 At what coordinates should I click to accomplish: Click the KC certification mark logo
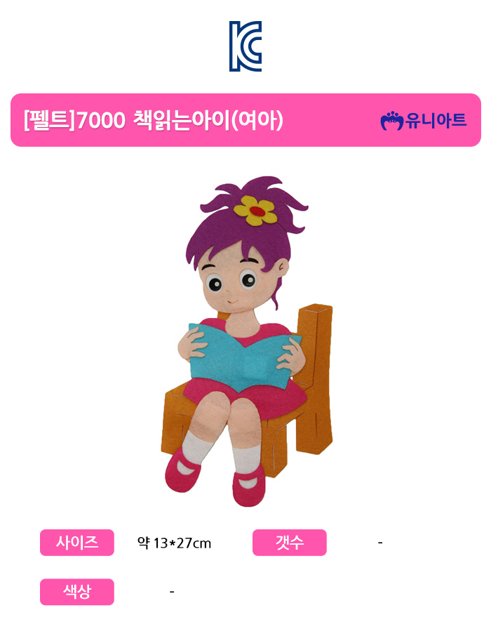click(x=245, y=46)
